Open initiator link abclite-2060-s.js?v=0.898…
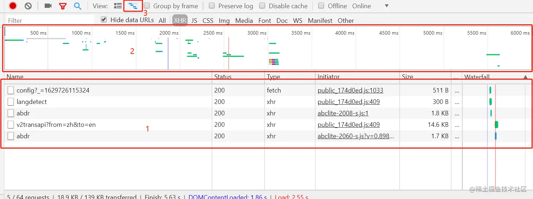The height and width of the screenshot is (199, 533). (356, 136)
